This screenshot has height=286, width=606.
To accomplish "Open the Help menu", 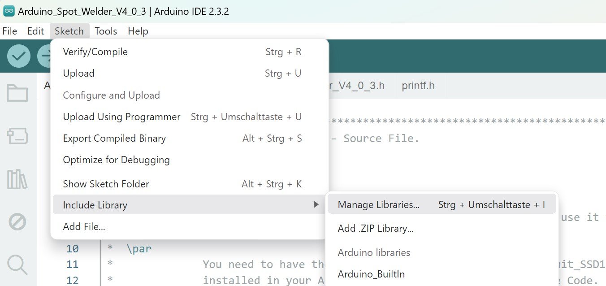I will point(138,31).
